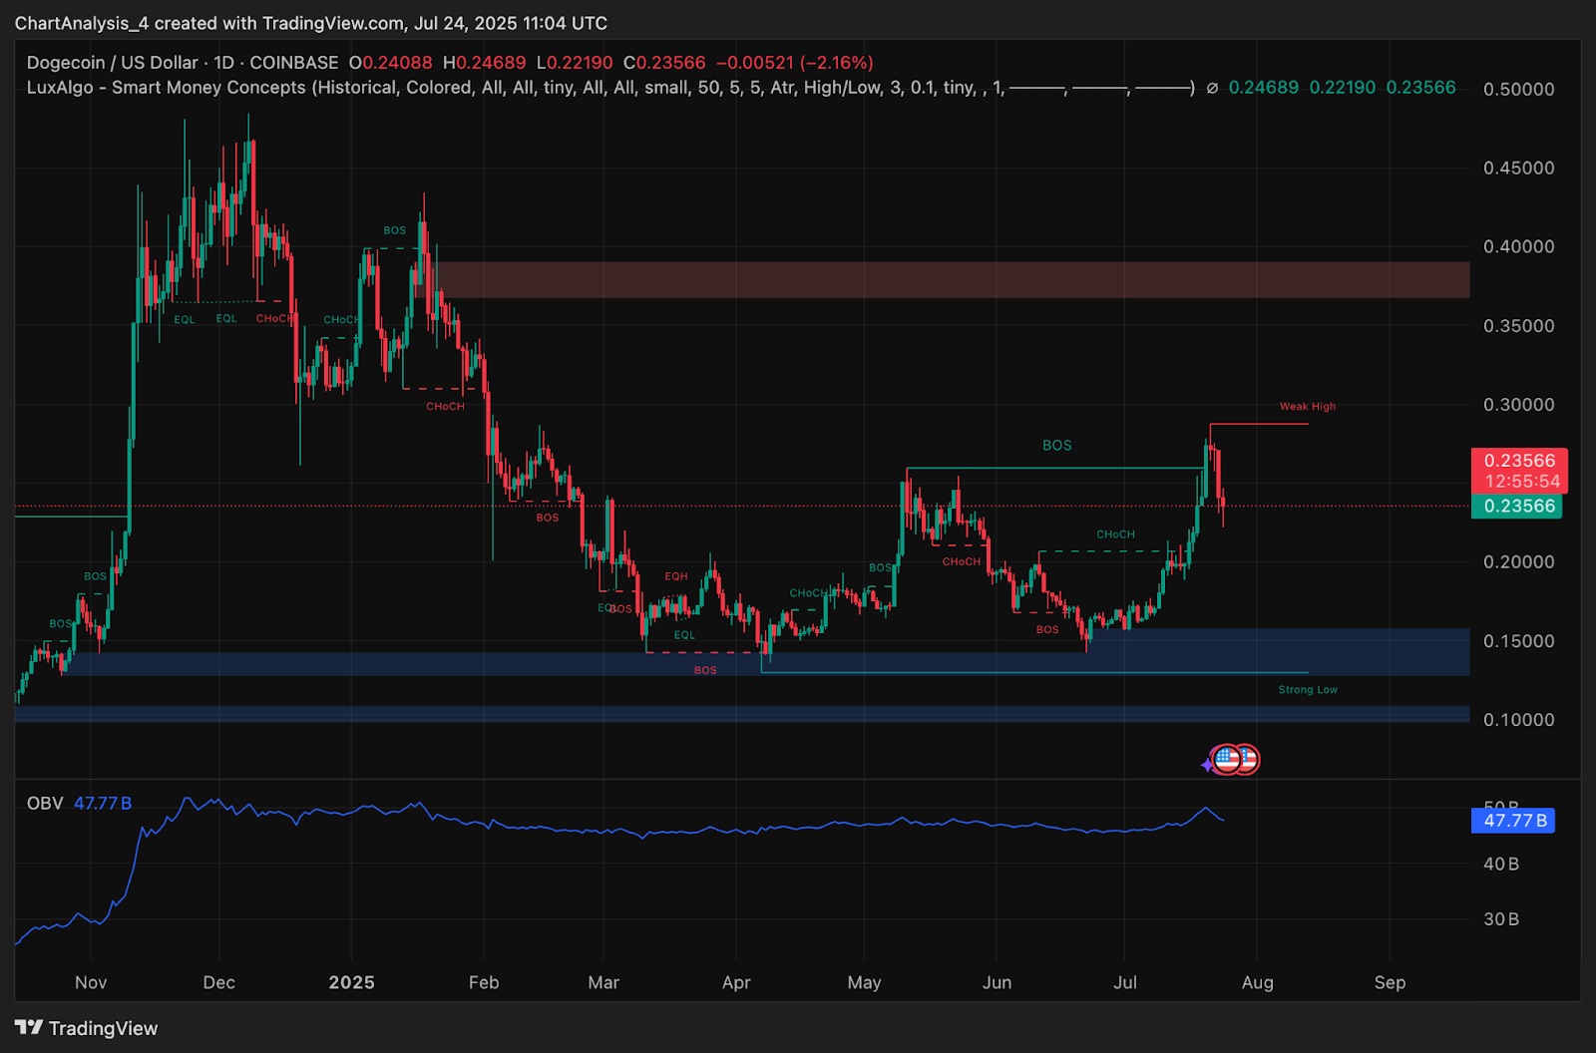
Task: Click the 0.50000 price scale label
Action: click(x=1518, y=90)
